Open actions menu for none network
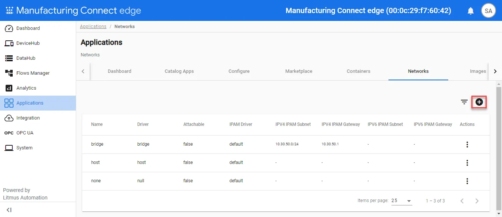Screen dimensions: 502x217 pos(467,181)
